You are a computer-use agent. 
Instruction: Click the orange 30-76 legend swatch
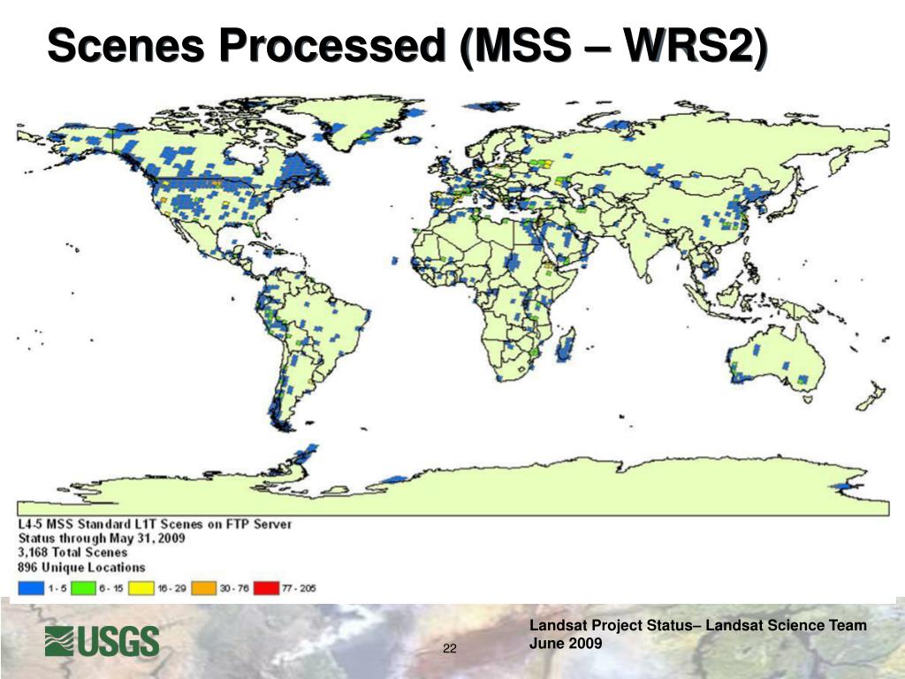pos(204,588)
